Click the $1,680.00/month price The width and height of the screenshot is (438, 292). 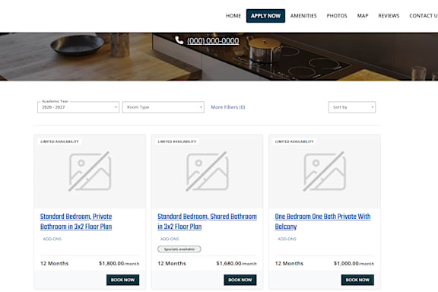tap(236, 263)
